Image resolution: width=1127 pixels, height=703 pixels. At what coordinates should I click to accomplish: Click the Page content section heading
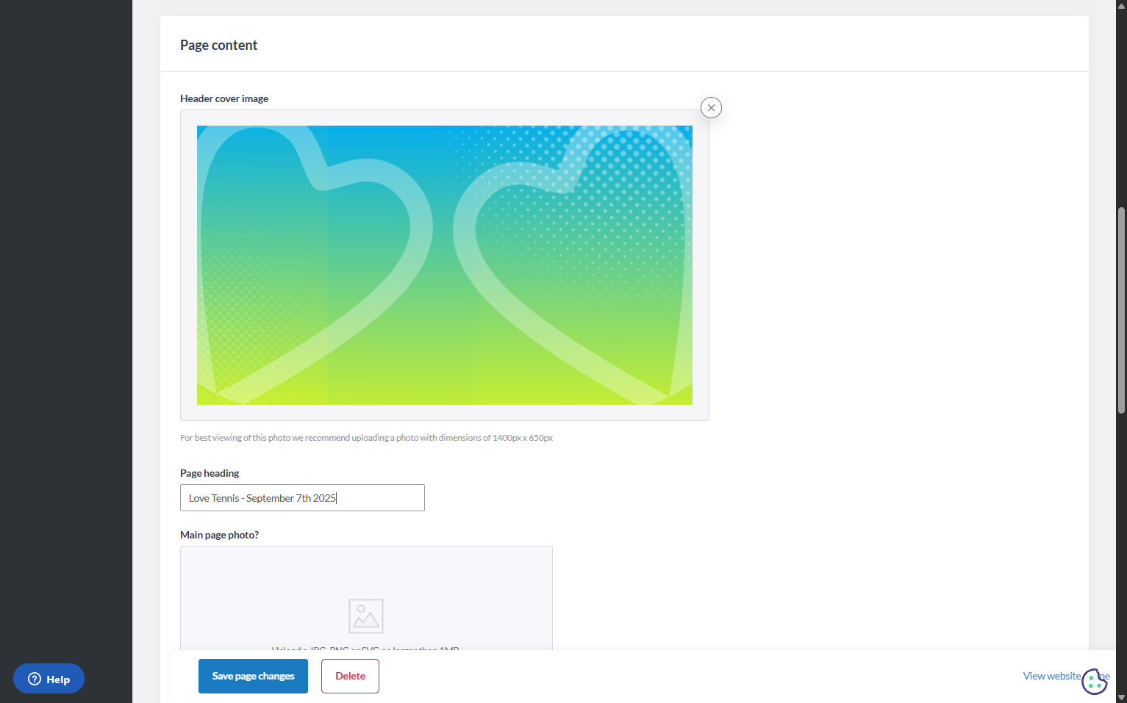point(218,46)
